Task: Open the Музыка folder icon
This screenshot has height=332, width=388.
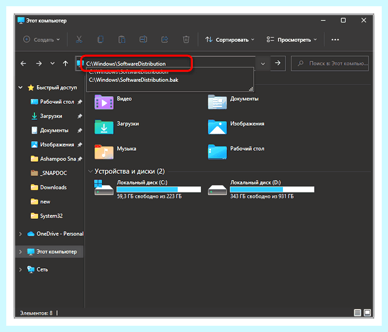Action: pyautogui.click(x=104, y=152)
